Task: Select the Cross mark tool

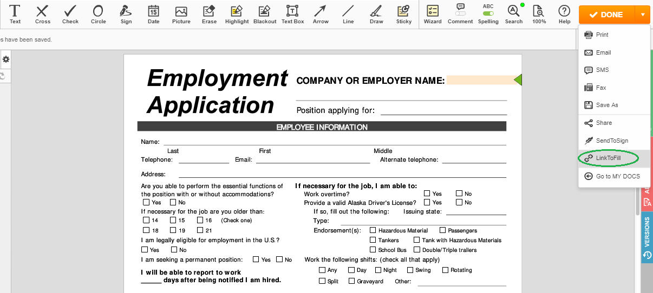Action: pyautogui.click(x=43, y=15)
